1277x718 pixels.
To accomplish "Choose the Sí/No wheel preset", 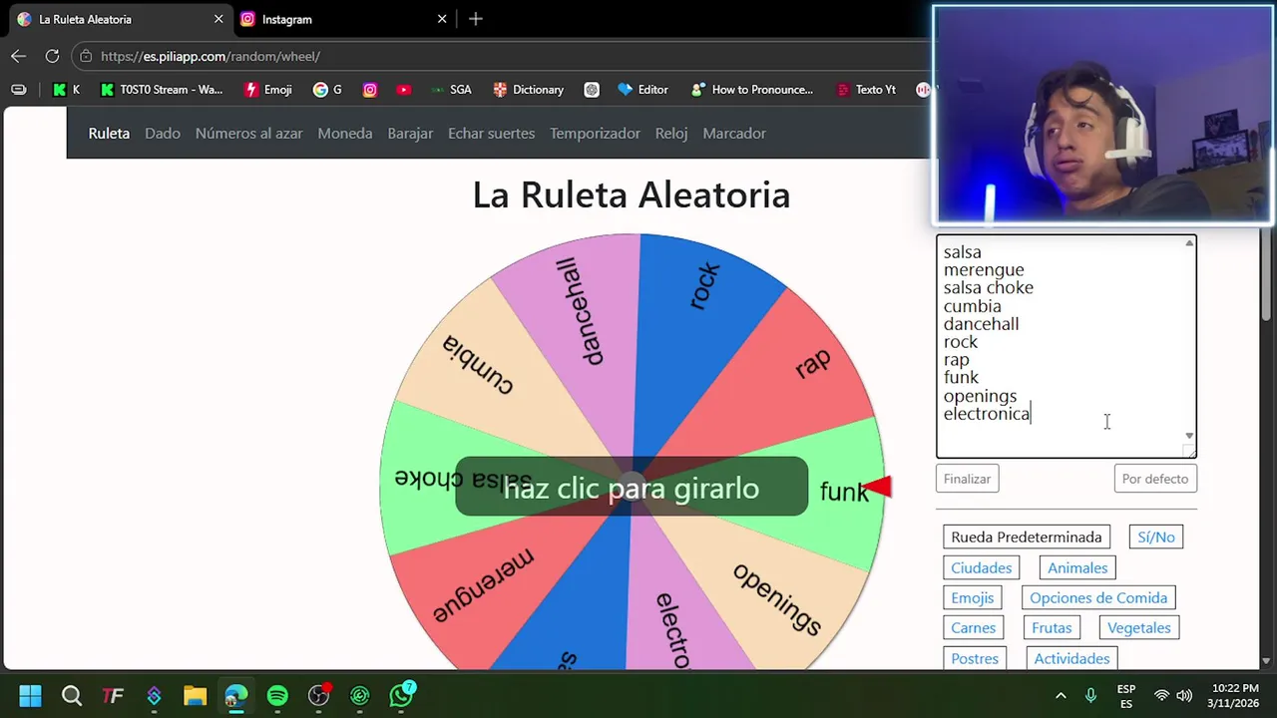I will [x=1156, y=537].
